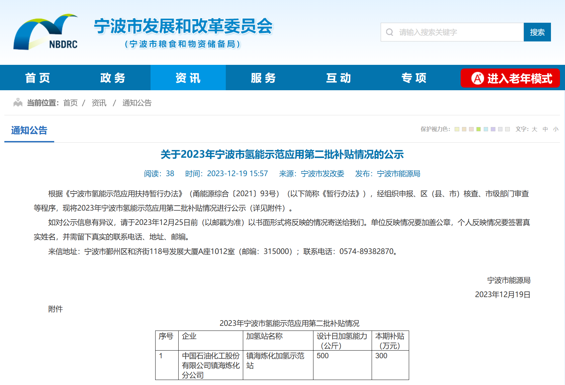
Task: Click the NBDRC logo
Action: [46, 32]
